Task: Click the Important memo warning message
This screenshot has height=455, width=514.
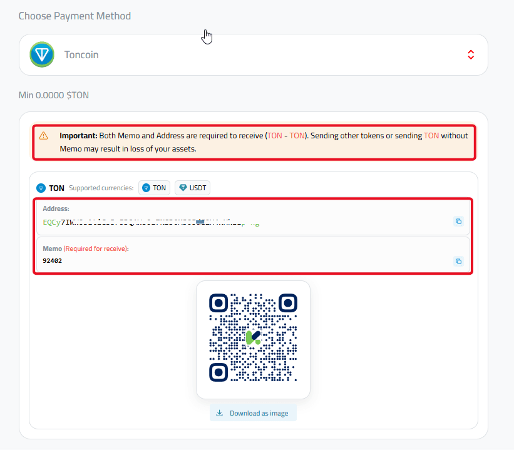Action: [x=254, y=142]
